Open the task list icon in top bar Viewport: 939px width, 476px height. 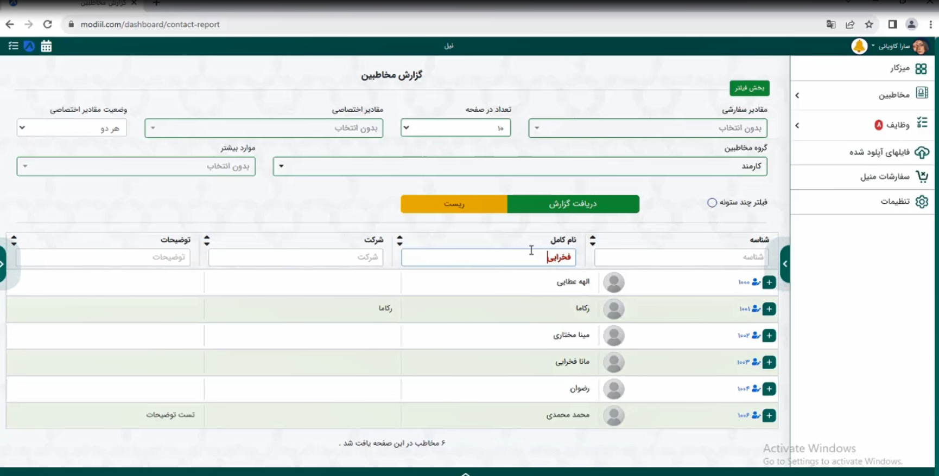click(x=14, y=47)
